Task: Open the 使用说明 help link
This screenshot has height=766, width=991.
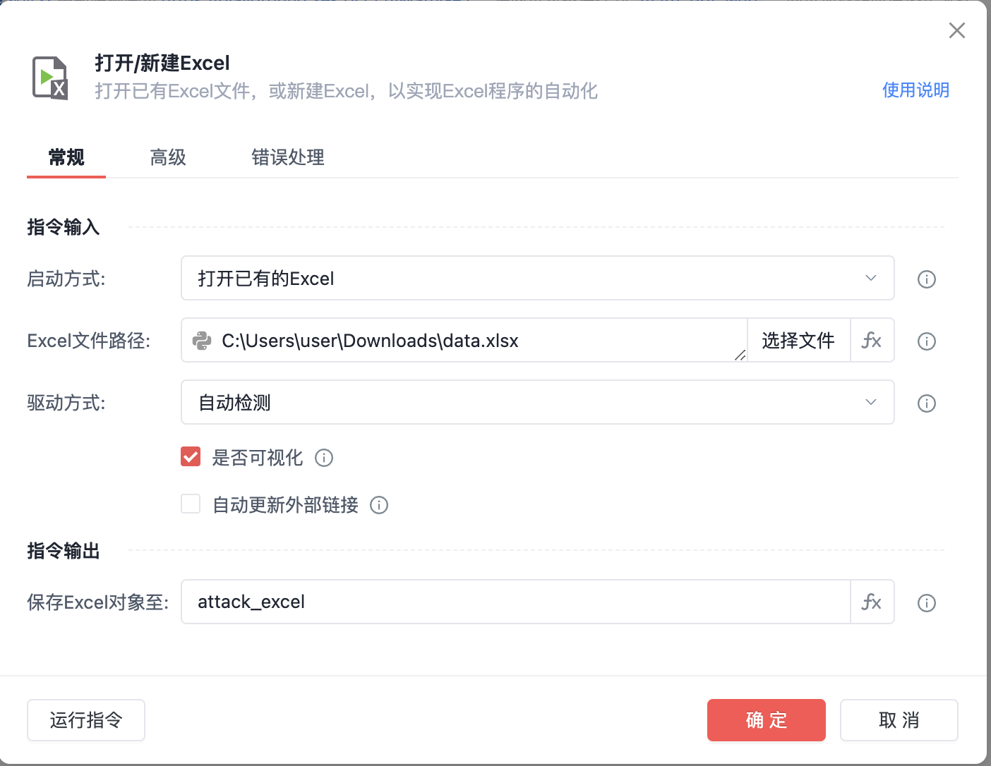Action: click(x=915, y=90)
